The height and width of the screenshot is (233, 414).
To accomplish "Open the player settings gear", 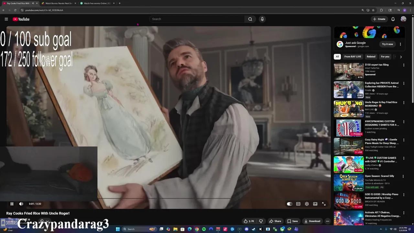I will click(x=307, y=204).
